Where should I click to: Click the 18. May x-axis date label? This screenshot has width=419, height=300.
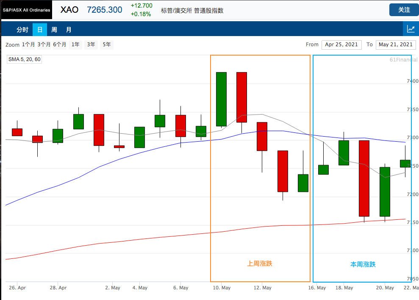[344, 288]
